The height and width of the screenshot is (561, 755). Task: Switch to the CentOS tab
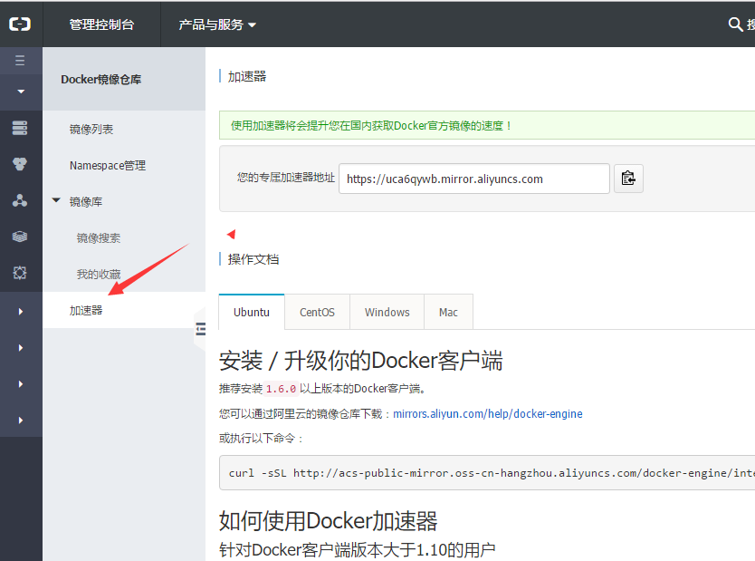[317, 313]
